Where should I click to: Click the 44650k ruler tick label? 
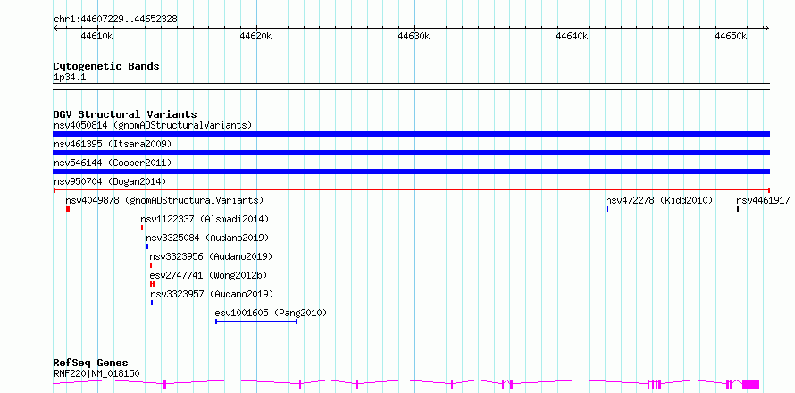(731, 36)
